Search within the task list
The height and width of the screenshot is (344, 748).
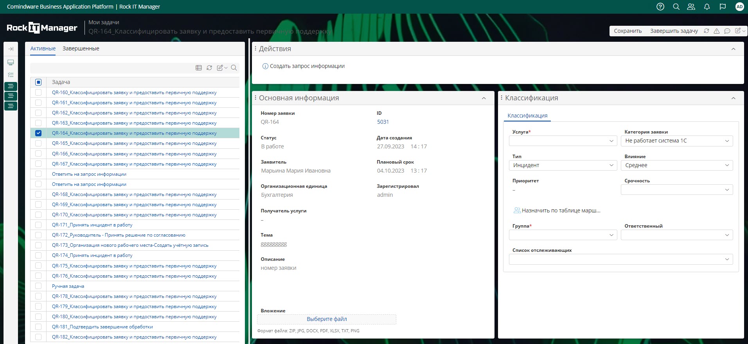[x=234, y=68]
